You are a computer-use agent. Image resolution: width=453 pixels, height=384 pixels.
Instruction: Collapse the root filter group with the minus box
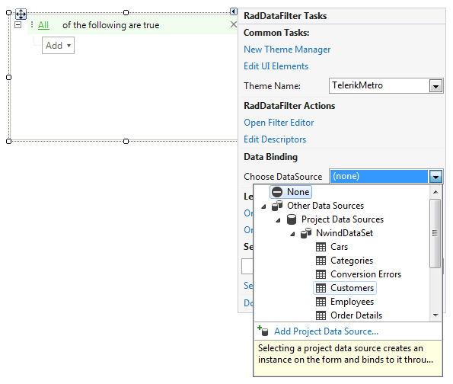[18, 25]
